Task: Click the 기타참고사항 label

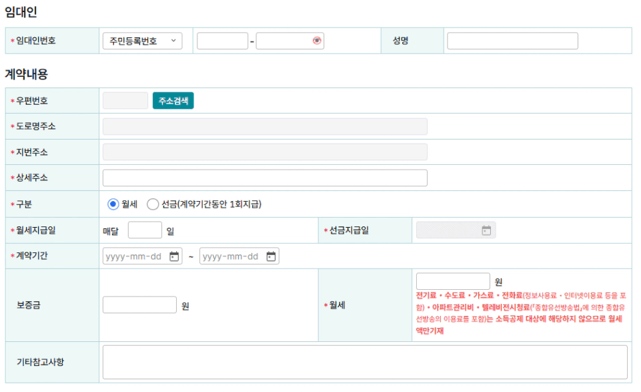Action: coord(40,362)
